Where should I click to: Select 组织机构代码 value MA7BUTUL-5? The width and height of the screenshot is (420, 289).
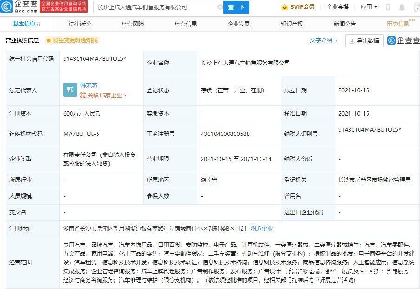81,134
